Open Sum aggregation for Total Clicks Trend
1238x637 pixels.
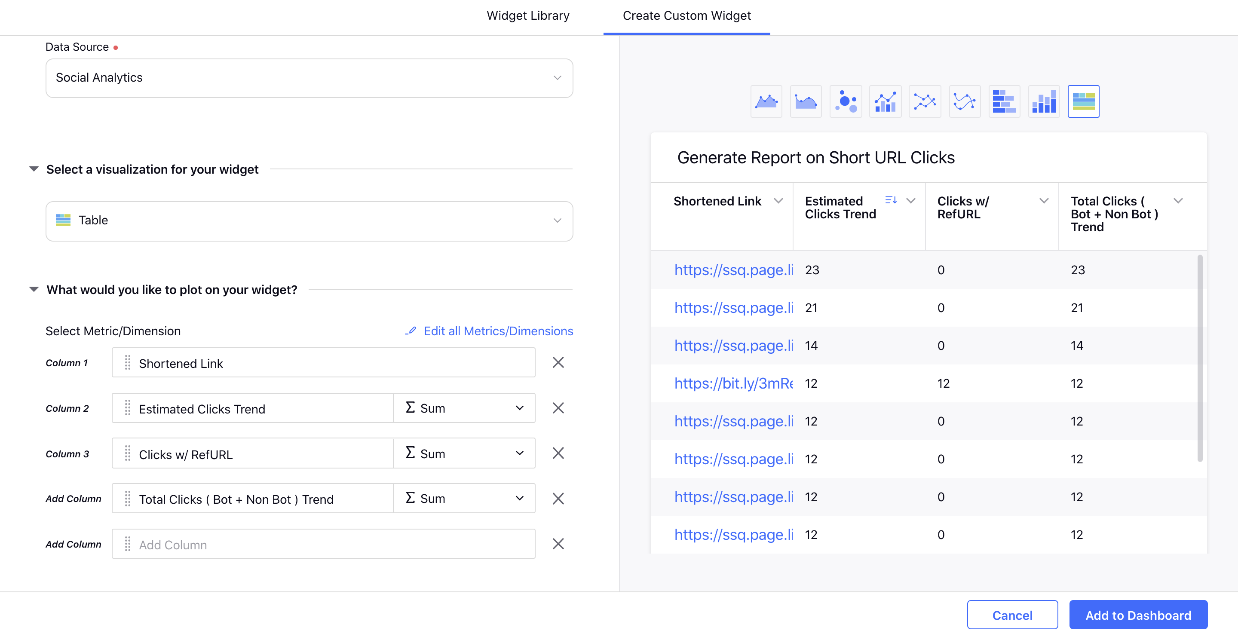[x=464, y=499]
